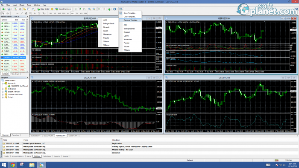This screenshot has height=168, width=299.
Task: Click the New Order button
Action: (43, 9)
